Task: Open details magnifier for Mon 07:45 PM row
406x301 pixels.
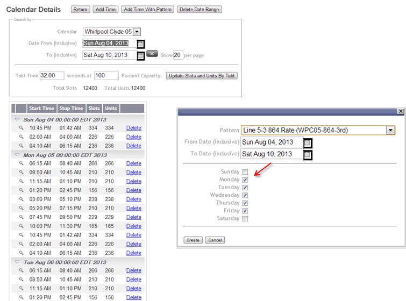Action: click(21, 217)
